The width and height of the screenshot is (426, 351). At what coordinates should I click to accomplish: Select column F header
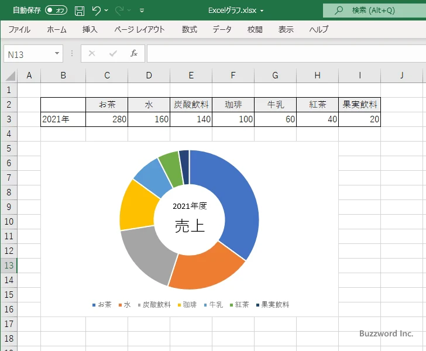pyautogui.click(x=233, y=75)
